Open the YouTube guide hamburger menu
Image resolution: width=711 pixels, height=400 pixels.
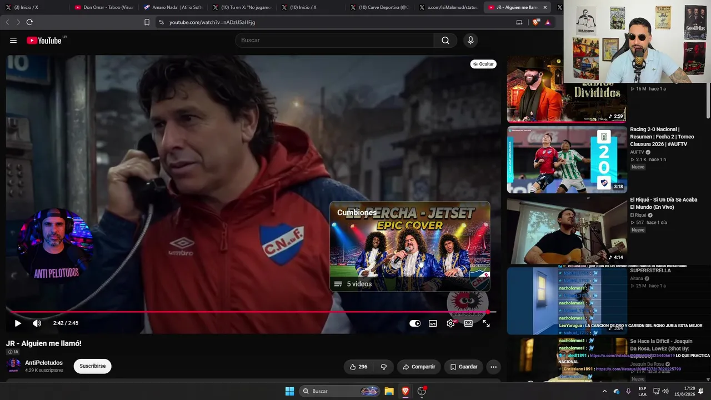pyautogui.click(x=13, y=41)
